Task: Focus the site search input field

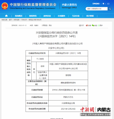Action: point(97,9)
